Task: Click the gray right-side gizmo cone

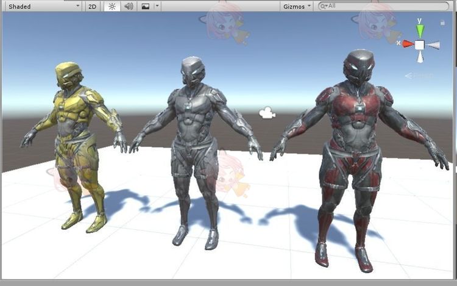Action: coord(433,45)
